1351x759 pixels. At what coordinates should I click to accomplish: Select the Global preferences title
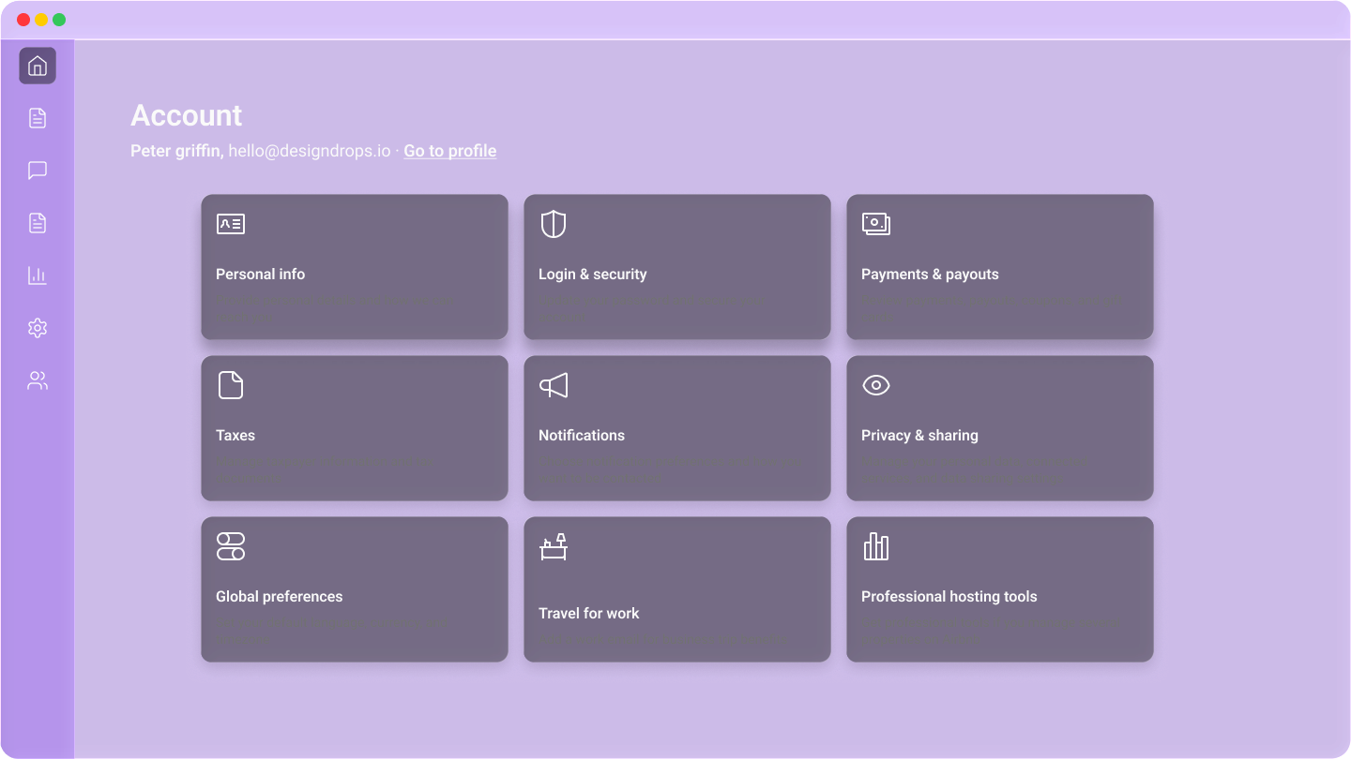point(280,597)
